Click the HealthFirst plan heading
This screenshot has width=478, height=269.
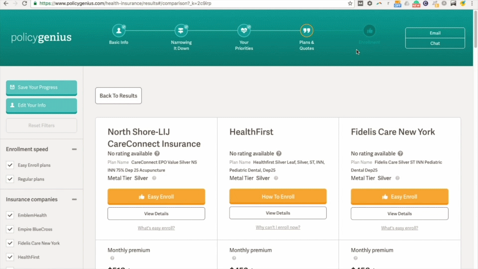251,132
